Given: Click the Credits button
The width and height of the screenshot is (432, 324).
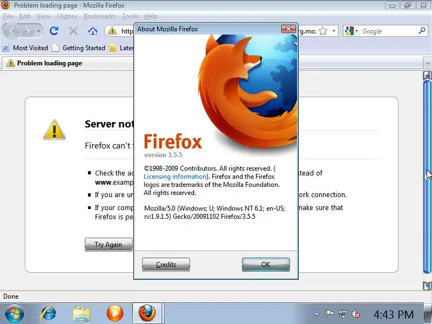Looking at the screenshot, I should 166,265.
